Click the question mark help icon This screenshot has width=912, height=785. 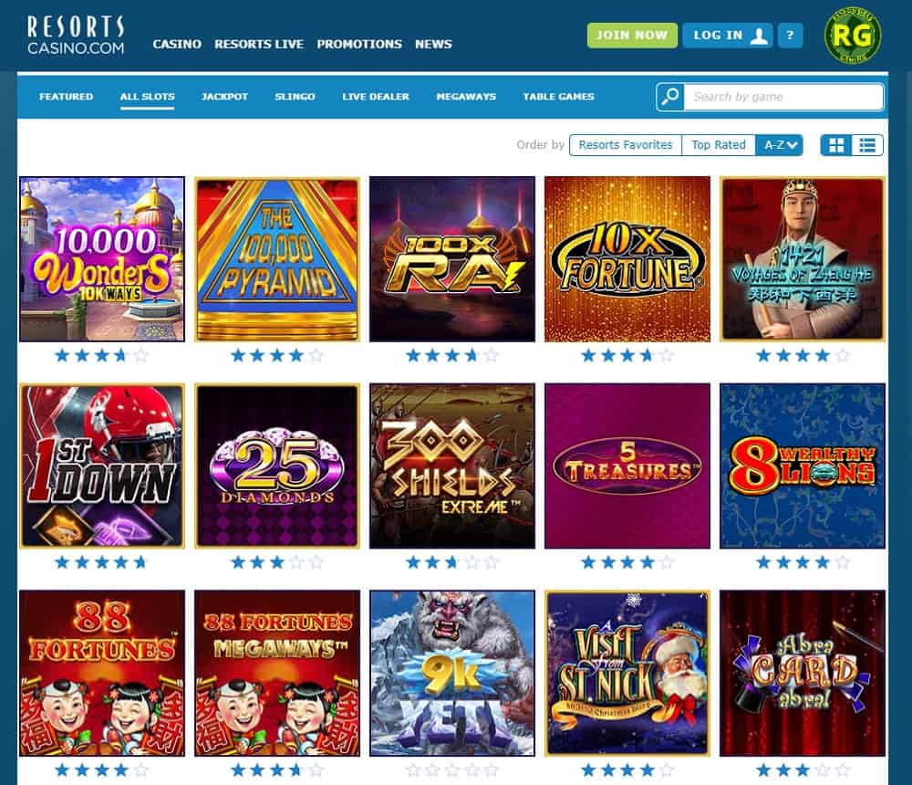click(790, 36)
